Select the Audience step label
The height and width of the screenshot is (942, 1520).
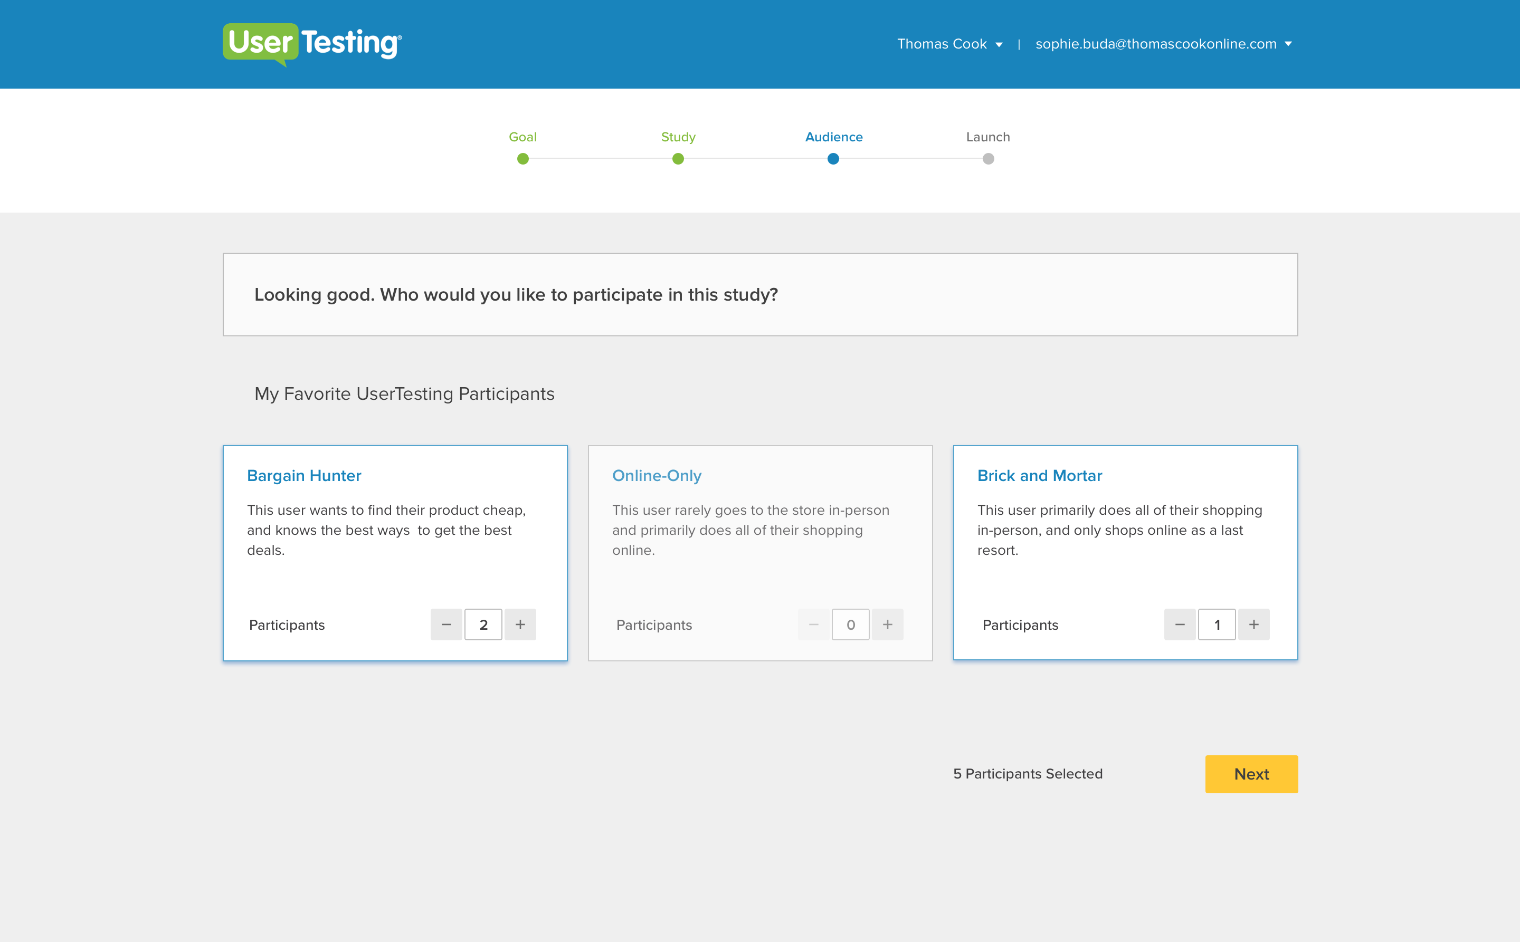tap(833, 137)
